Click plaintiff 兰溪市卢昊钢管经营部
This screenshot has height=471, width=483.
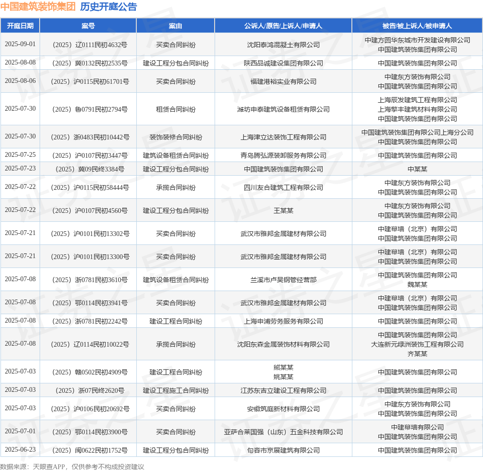(x=283, y=280)
